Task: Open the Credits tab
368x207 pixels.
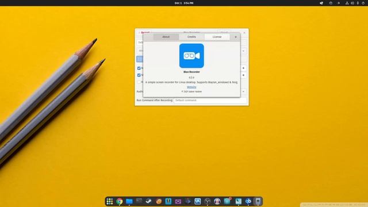Action: click(x=191, y=37)
